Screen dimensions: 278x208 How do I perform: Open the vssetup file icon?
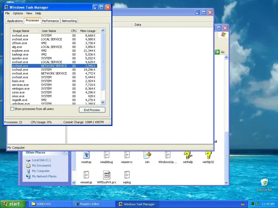(86, 155)
